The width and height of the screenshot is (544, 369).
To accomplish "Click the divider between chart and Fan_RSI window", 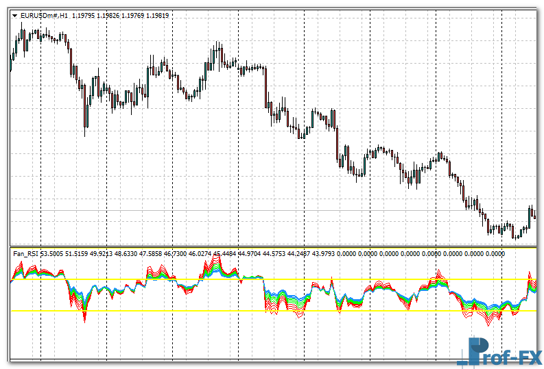I will click(274, 247).
